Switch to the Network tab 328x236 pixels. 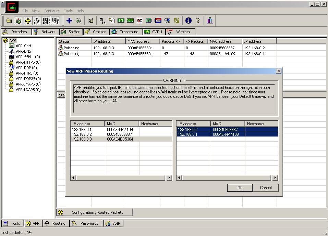pyautogui.click(x=46, y=32)
